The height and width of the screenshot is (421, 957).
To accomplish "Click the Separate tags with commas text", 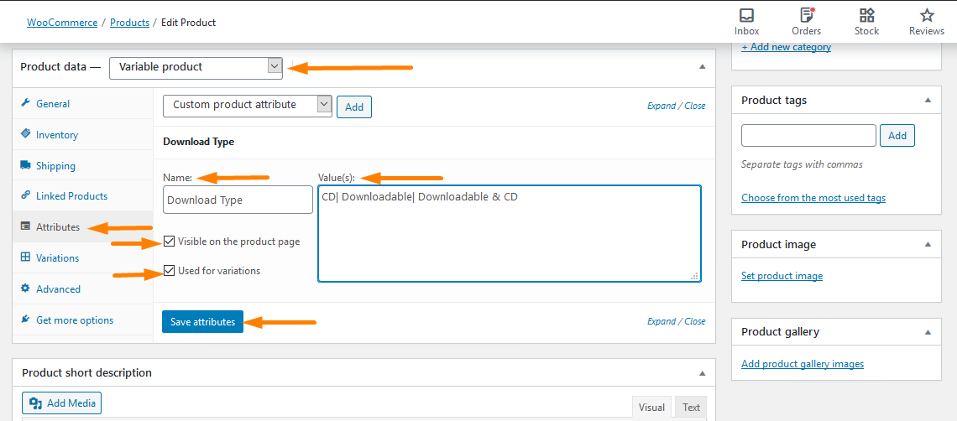I will pyautogui.click(x=802, y=164).
